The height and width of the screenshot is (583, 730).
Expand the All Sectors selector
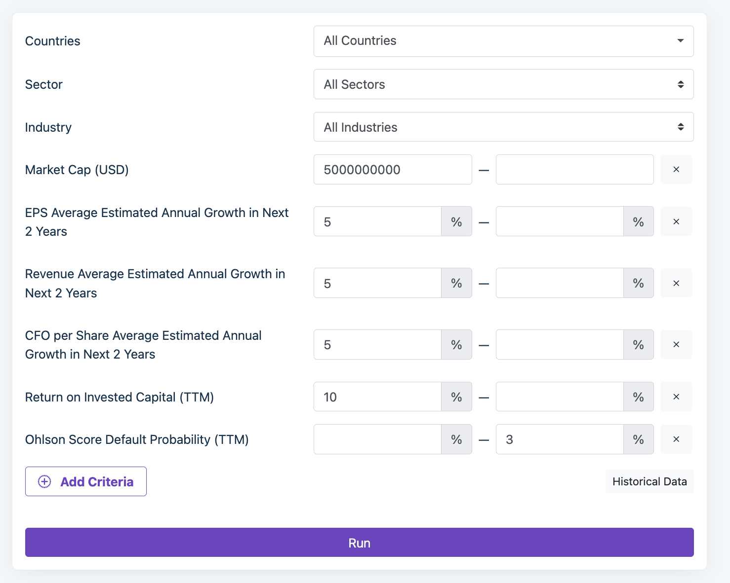click(x=503, y=84)
